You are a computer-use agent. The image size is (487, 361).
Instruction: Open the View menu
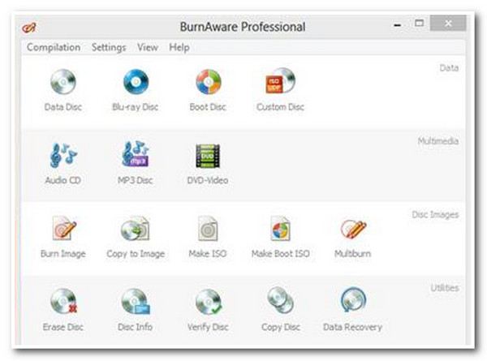(x=148, y=48)
